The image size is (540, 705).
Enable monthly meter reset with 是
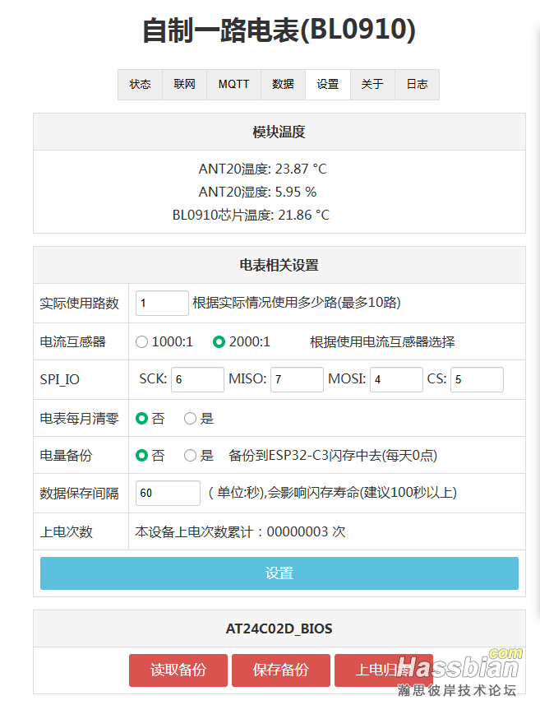(x=191, y=419)
